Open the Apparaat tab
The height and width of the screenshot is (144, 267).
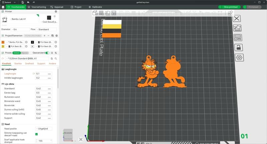57,7
